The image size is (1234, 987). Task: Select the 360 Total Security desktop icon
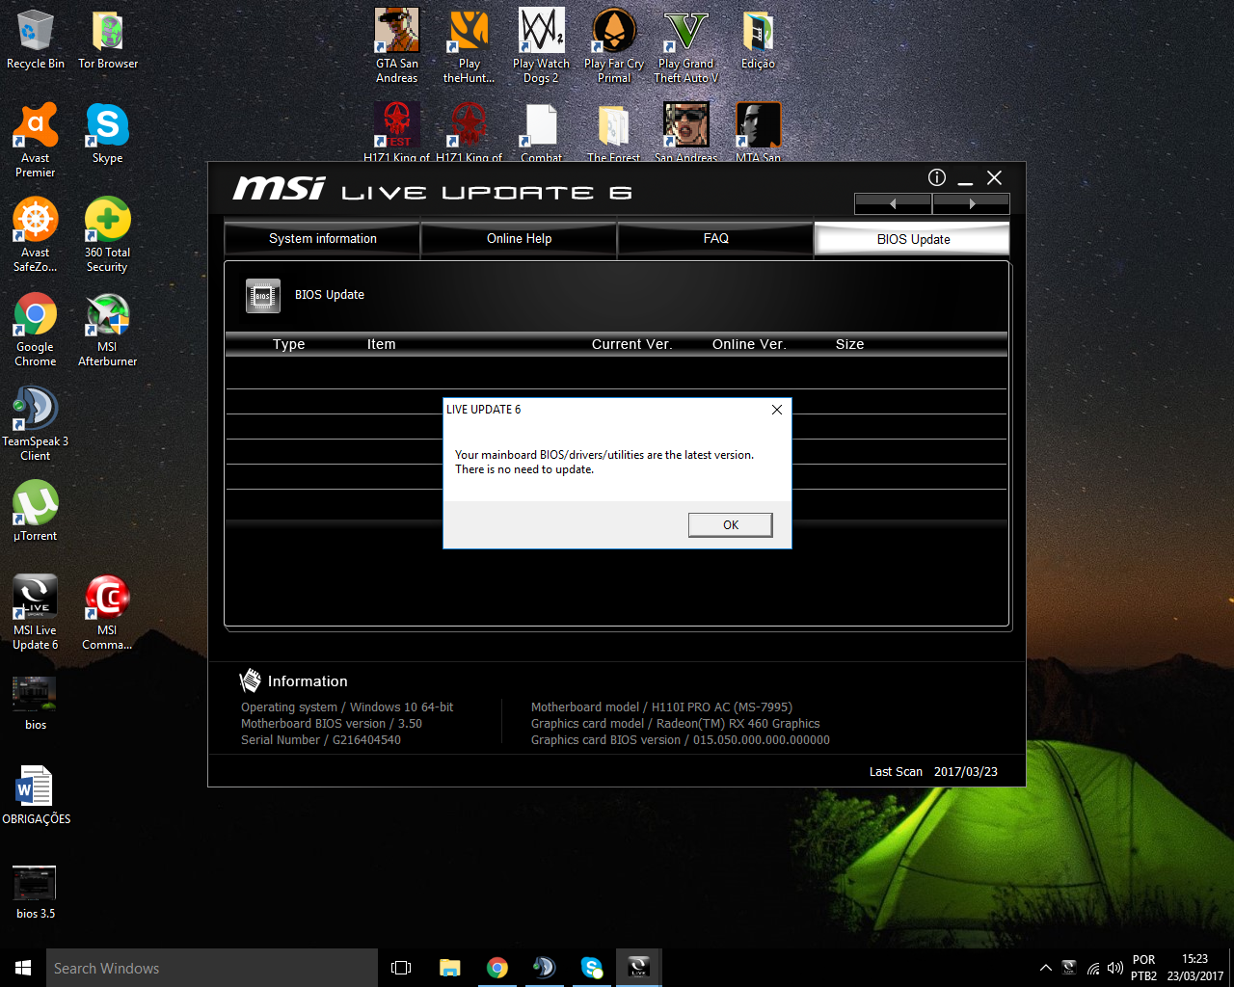pyautogui.click(x=108, y=234)
